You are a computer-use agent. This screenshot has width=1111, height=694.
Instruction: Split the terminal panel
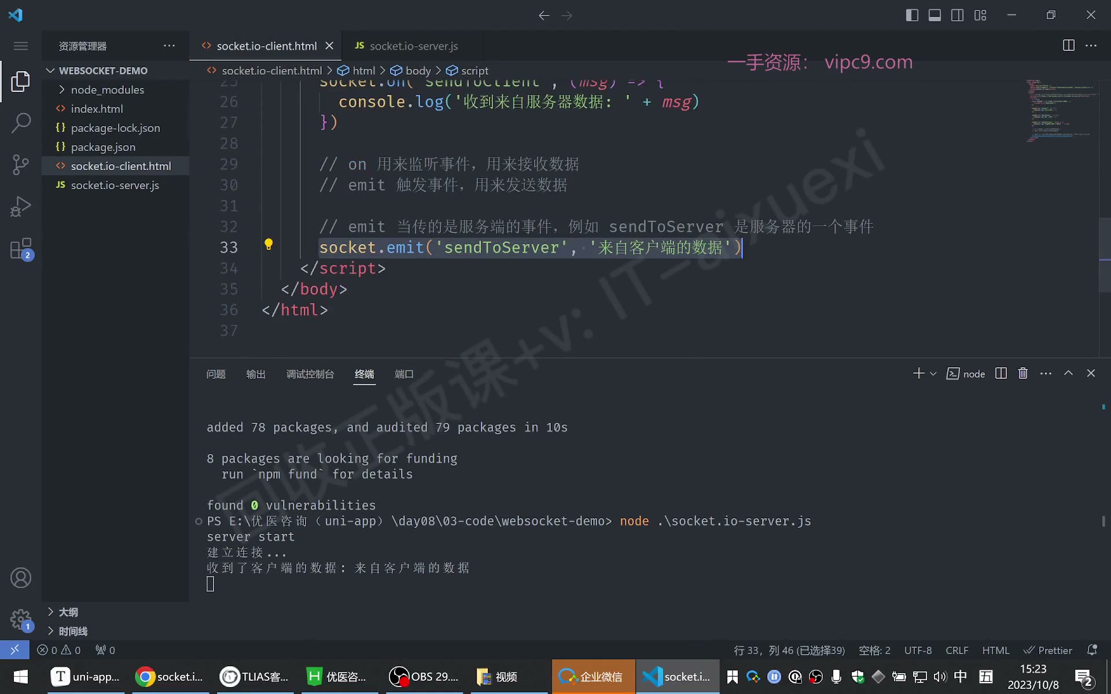pos(1001,373)
